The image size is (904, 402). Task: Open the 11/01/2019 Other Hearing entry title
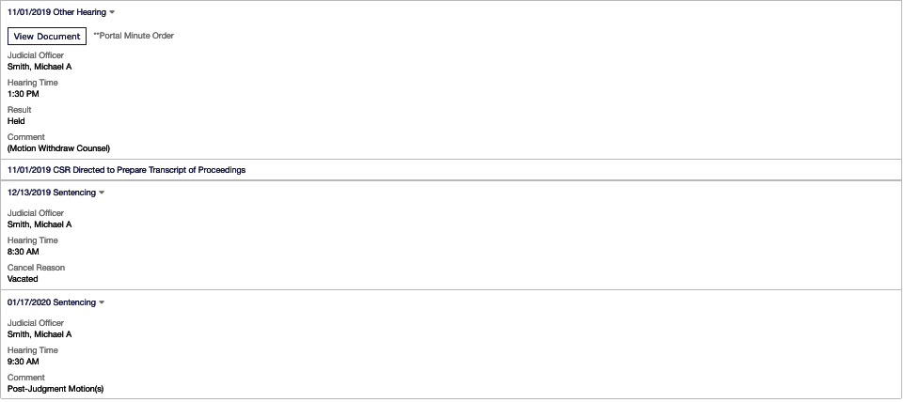56,13
